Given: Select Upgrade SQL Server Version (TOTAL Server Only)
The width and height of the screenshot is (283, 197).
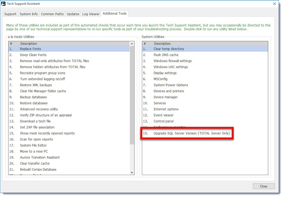Looking at the screenshot, I should click(205, 133).
